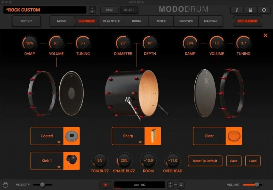Open the GROOVES tab
The image size is (273, 190).
tap(186, 21)
